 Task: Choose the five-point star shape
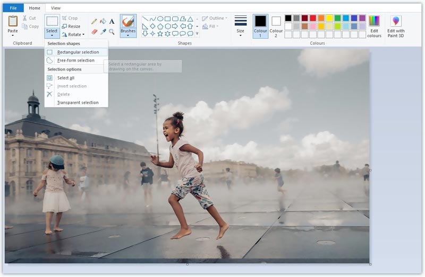tap(160, 34)
